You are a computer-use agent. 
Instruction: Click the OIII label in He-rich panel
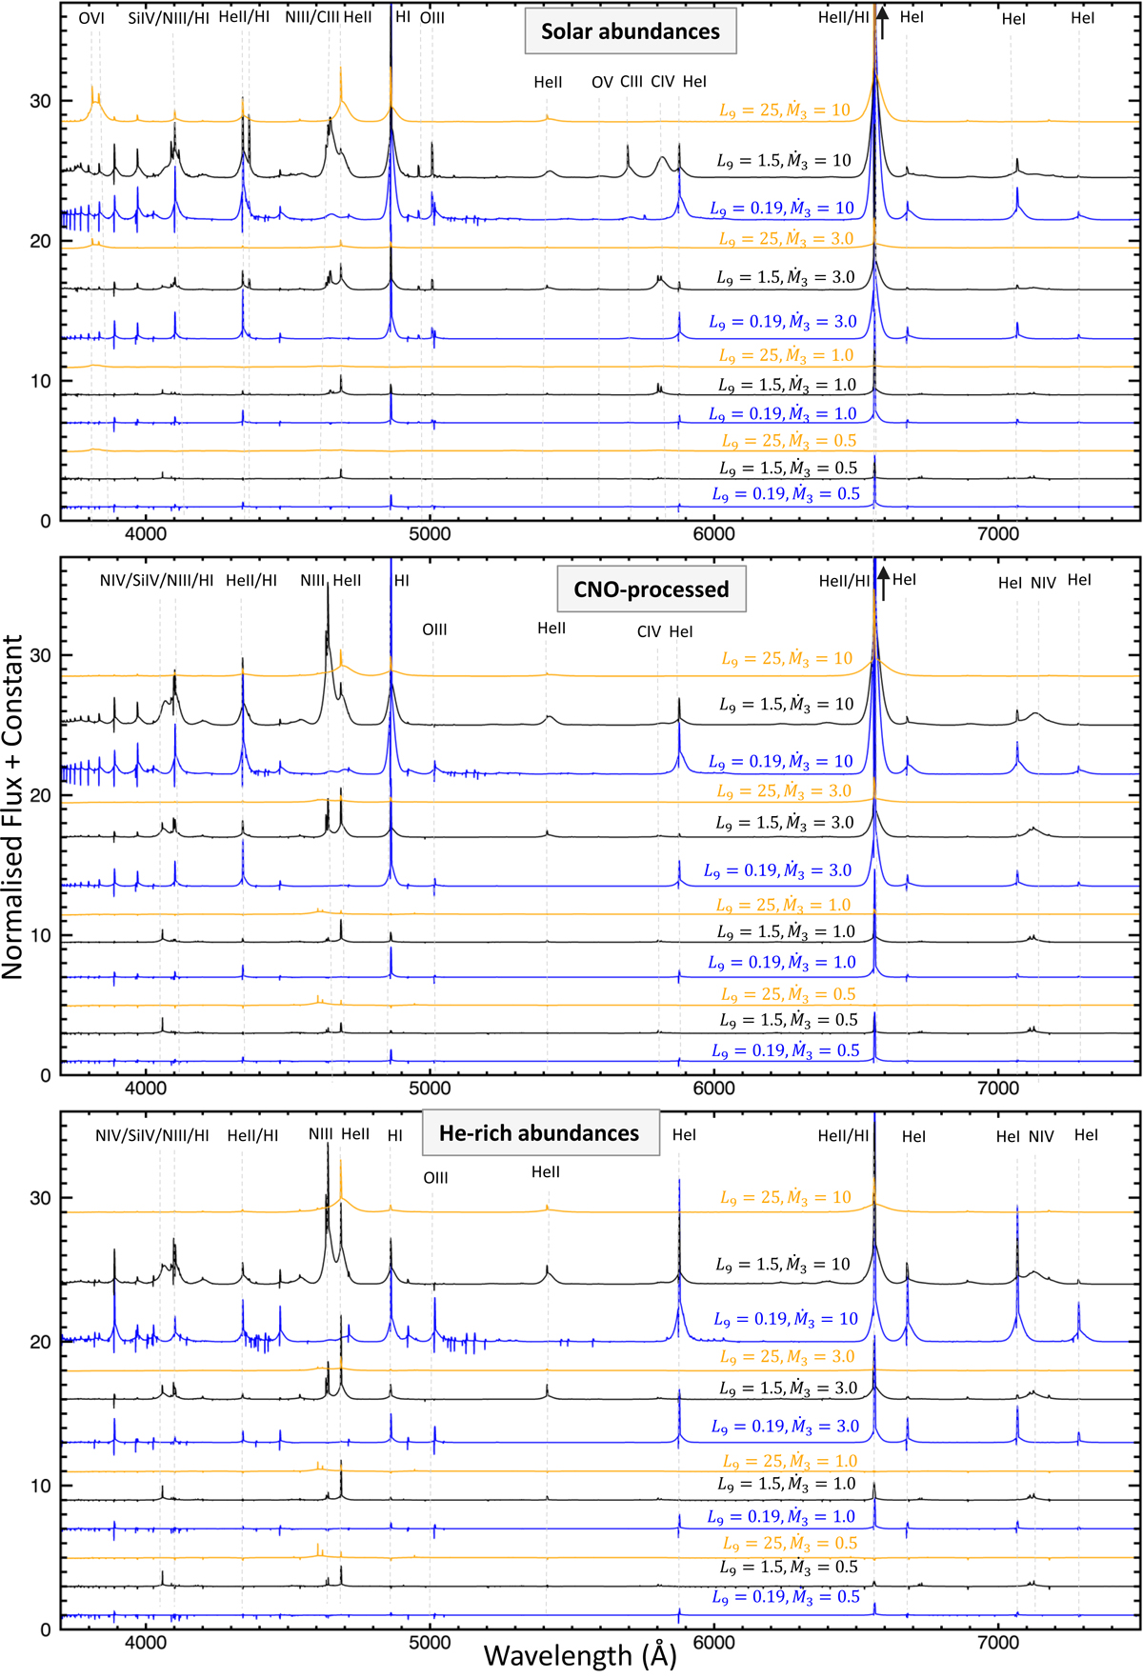pos(435,1178)
